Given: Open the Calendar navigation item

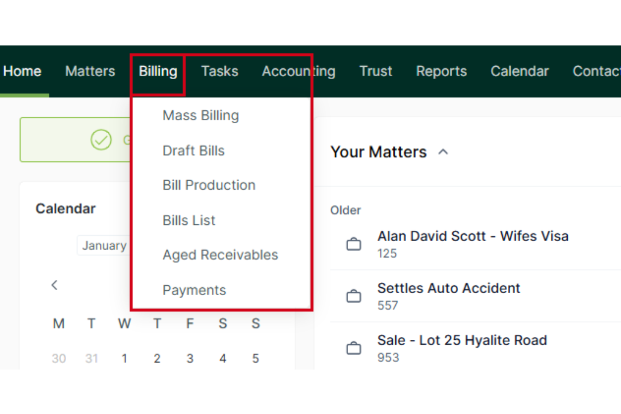Looking at the screenshot, I should click(519, 71).
